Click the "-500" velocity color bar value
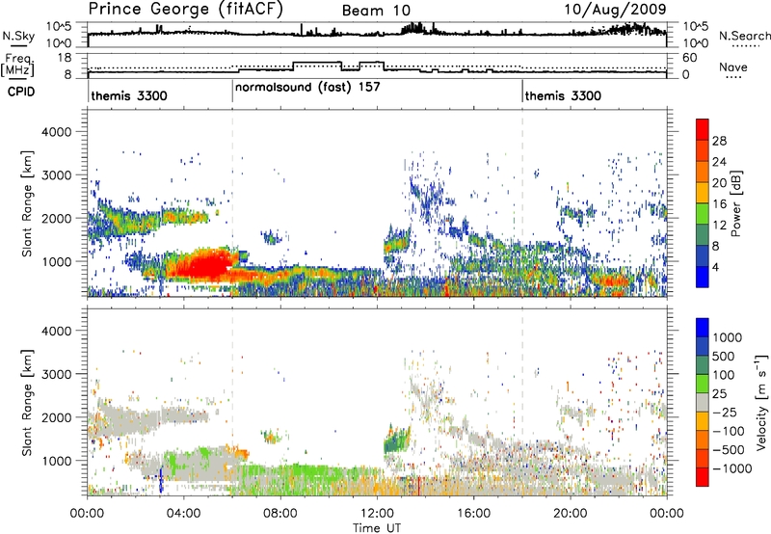771x534 pixels. (x=729, y=450)
